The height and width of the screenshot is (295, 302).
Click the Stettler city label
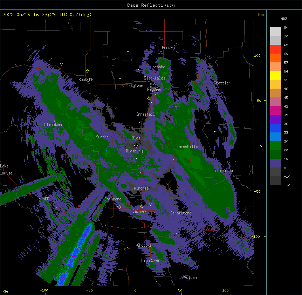[222, 83]
